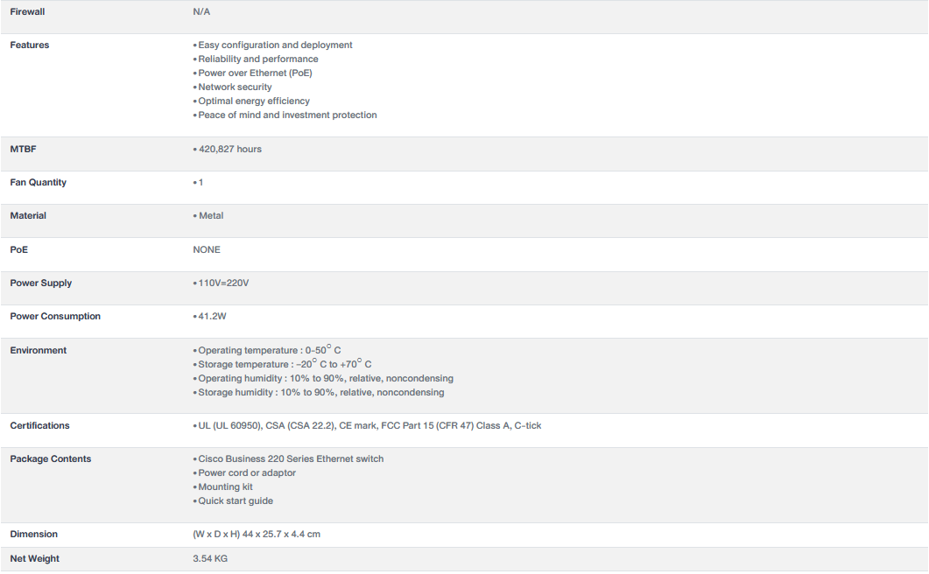
Task: Click the Fan Quantity label
Action: tap(38, 182)
